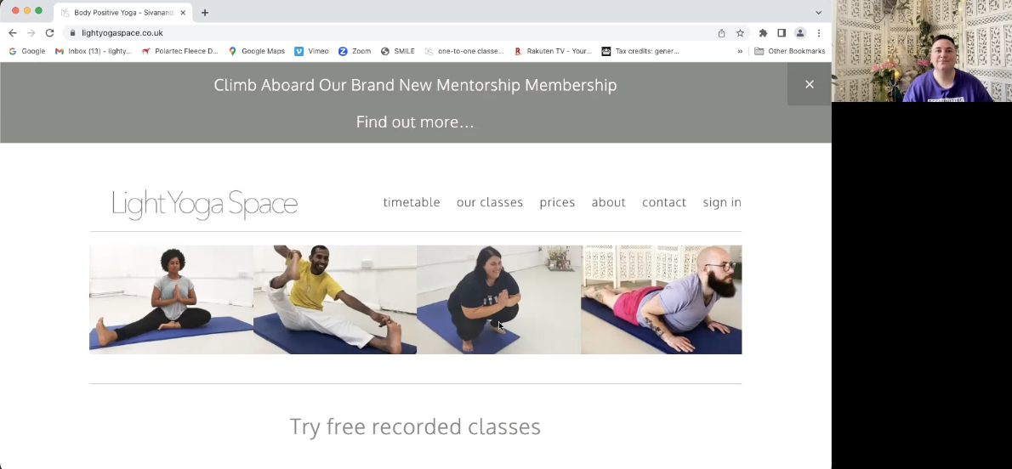Open a new tab with the plus button
Screen dimensions: 1012x469
[205, 12]
